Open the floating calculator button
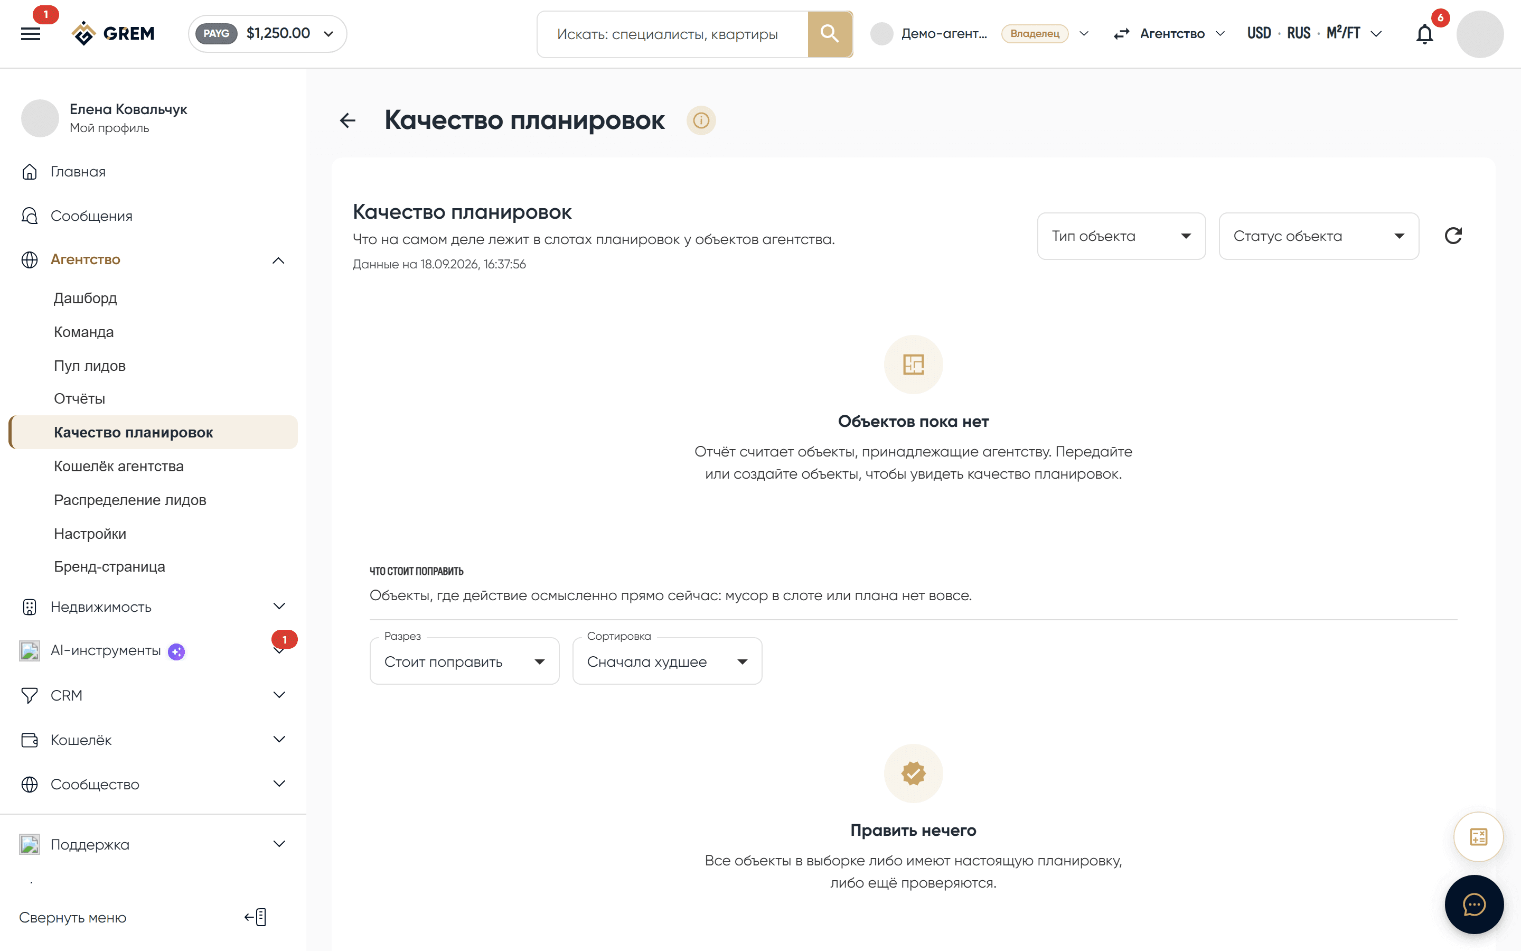The width and height of the screenshot is (1521, 951). [x=1478, y=837]
